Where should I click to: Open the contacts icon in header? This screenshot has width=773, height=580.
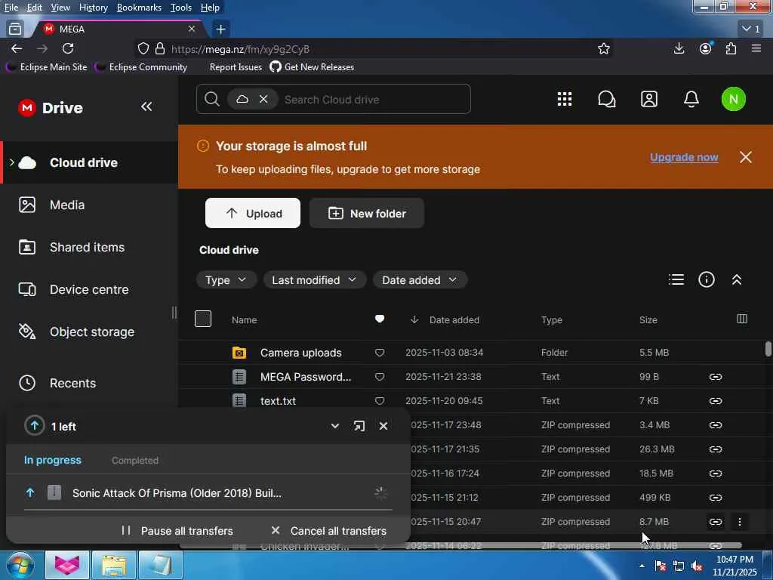(648, 99)
